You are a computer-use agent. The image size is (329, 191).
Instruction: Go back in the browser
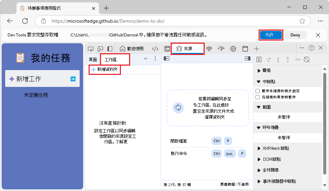(x=10, y=21)
